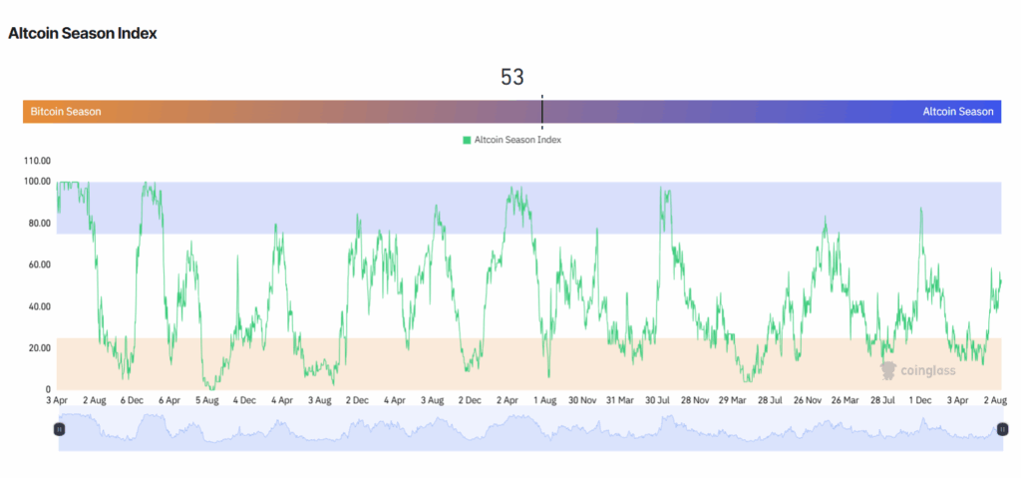Toggle the Altcoin Season Index legend label
The width and height of the screenshot is (1021, 478).
517,141
